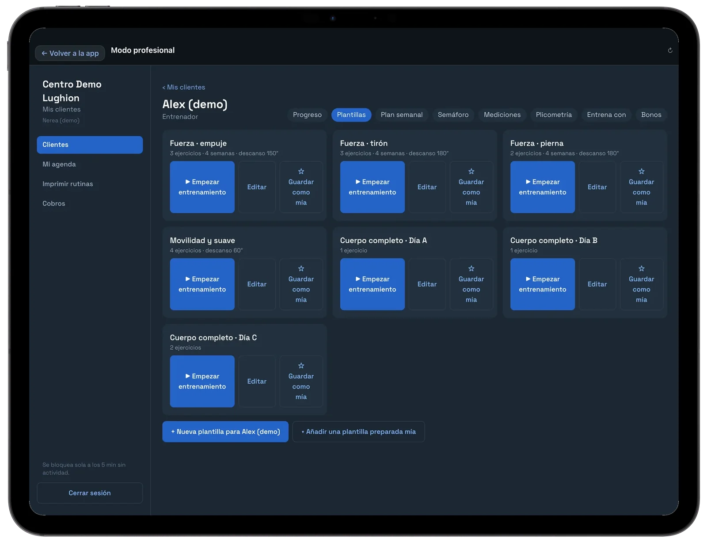Edit Cuerpo completo · Día C template
The image size is (707, 542).
point(257,382)
